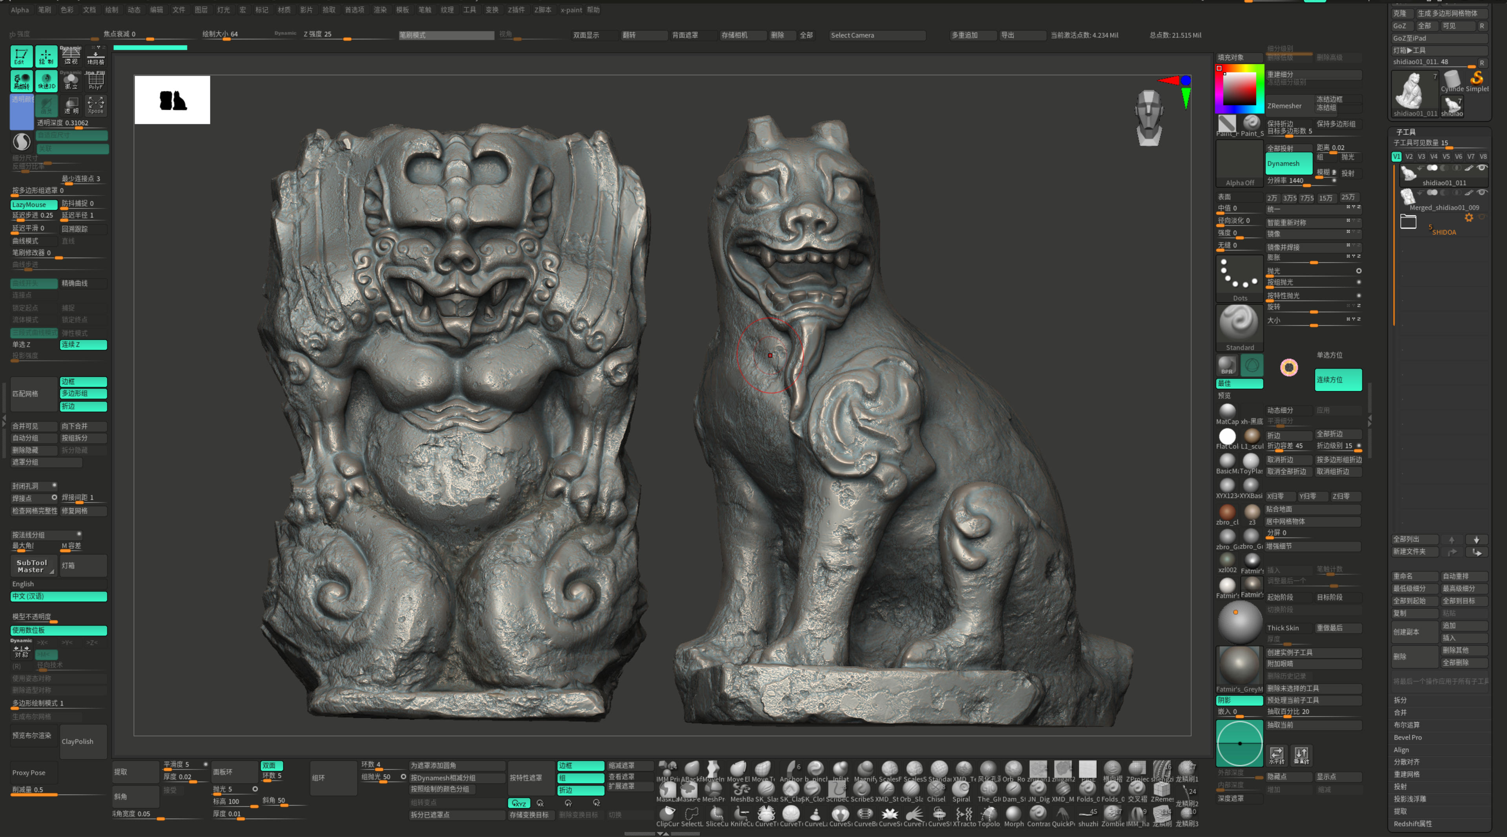Click the Xpose icon
Image resolution: width=1507 pixels, height=837 pixels.
(x=95, y=105)
